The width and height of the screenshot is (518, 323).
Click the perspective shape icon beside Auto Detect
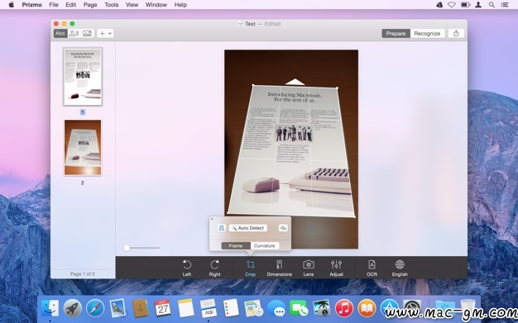pyautogui.click(x=221, y=228)
